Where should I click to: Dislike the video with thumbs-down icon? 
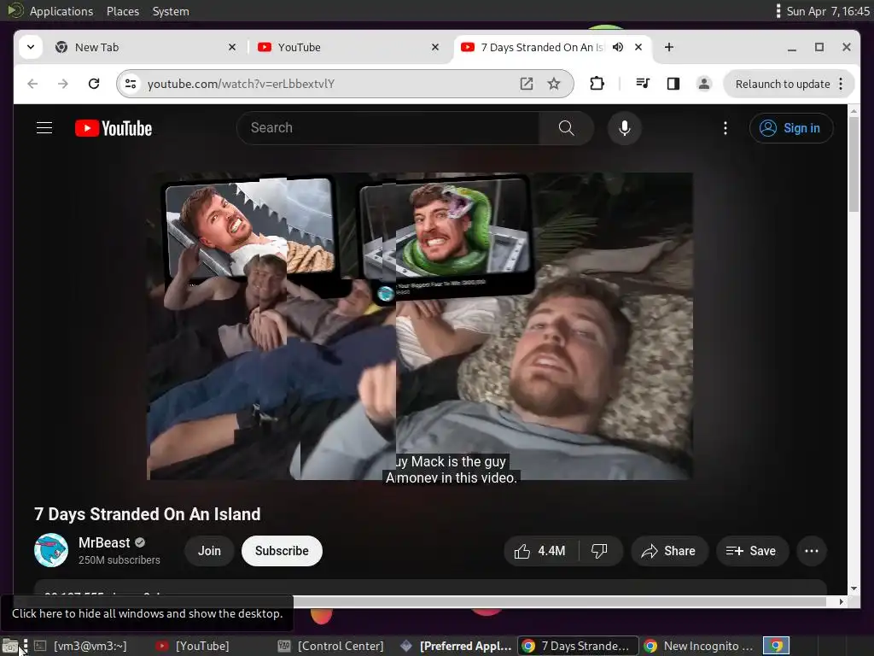[599, 551]
